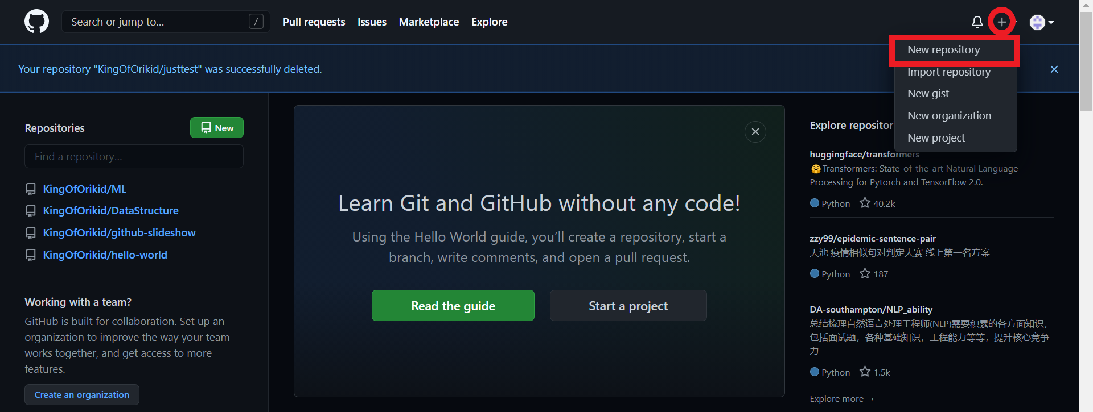Open the KingOfOrikid/ML repository link
Screen dimensions: 1093x412
pos(85,189)
